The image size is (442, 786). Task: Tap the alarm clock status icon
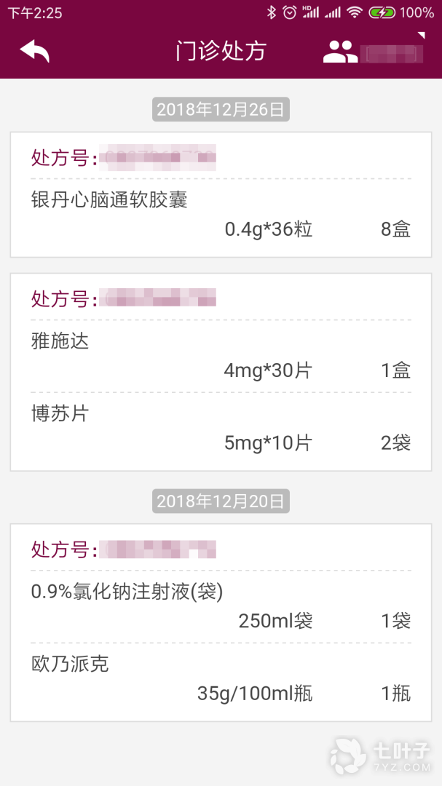pyautogui.click(x=290, y=12)
